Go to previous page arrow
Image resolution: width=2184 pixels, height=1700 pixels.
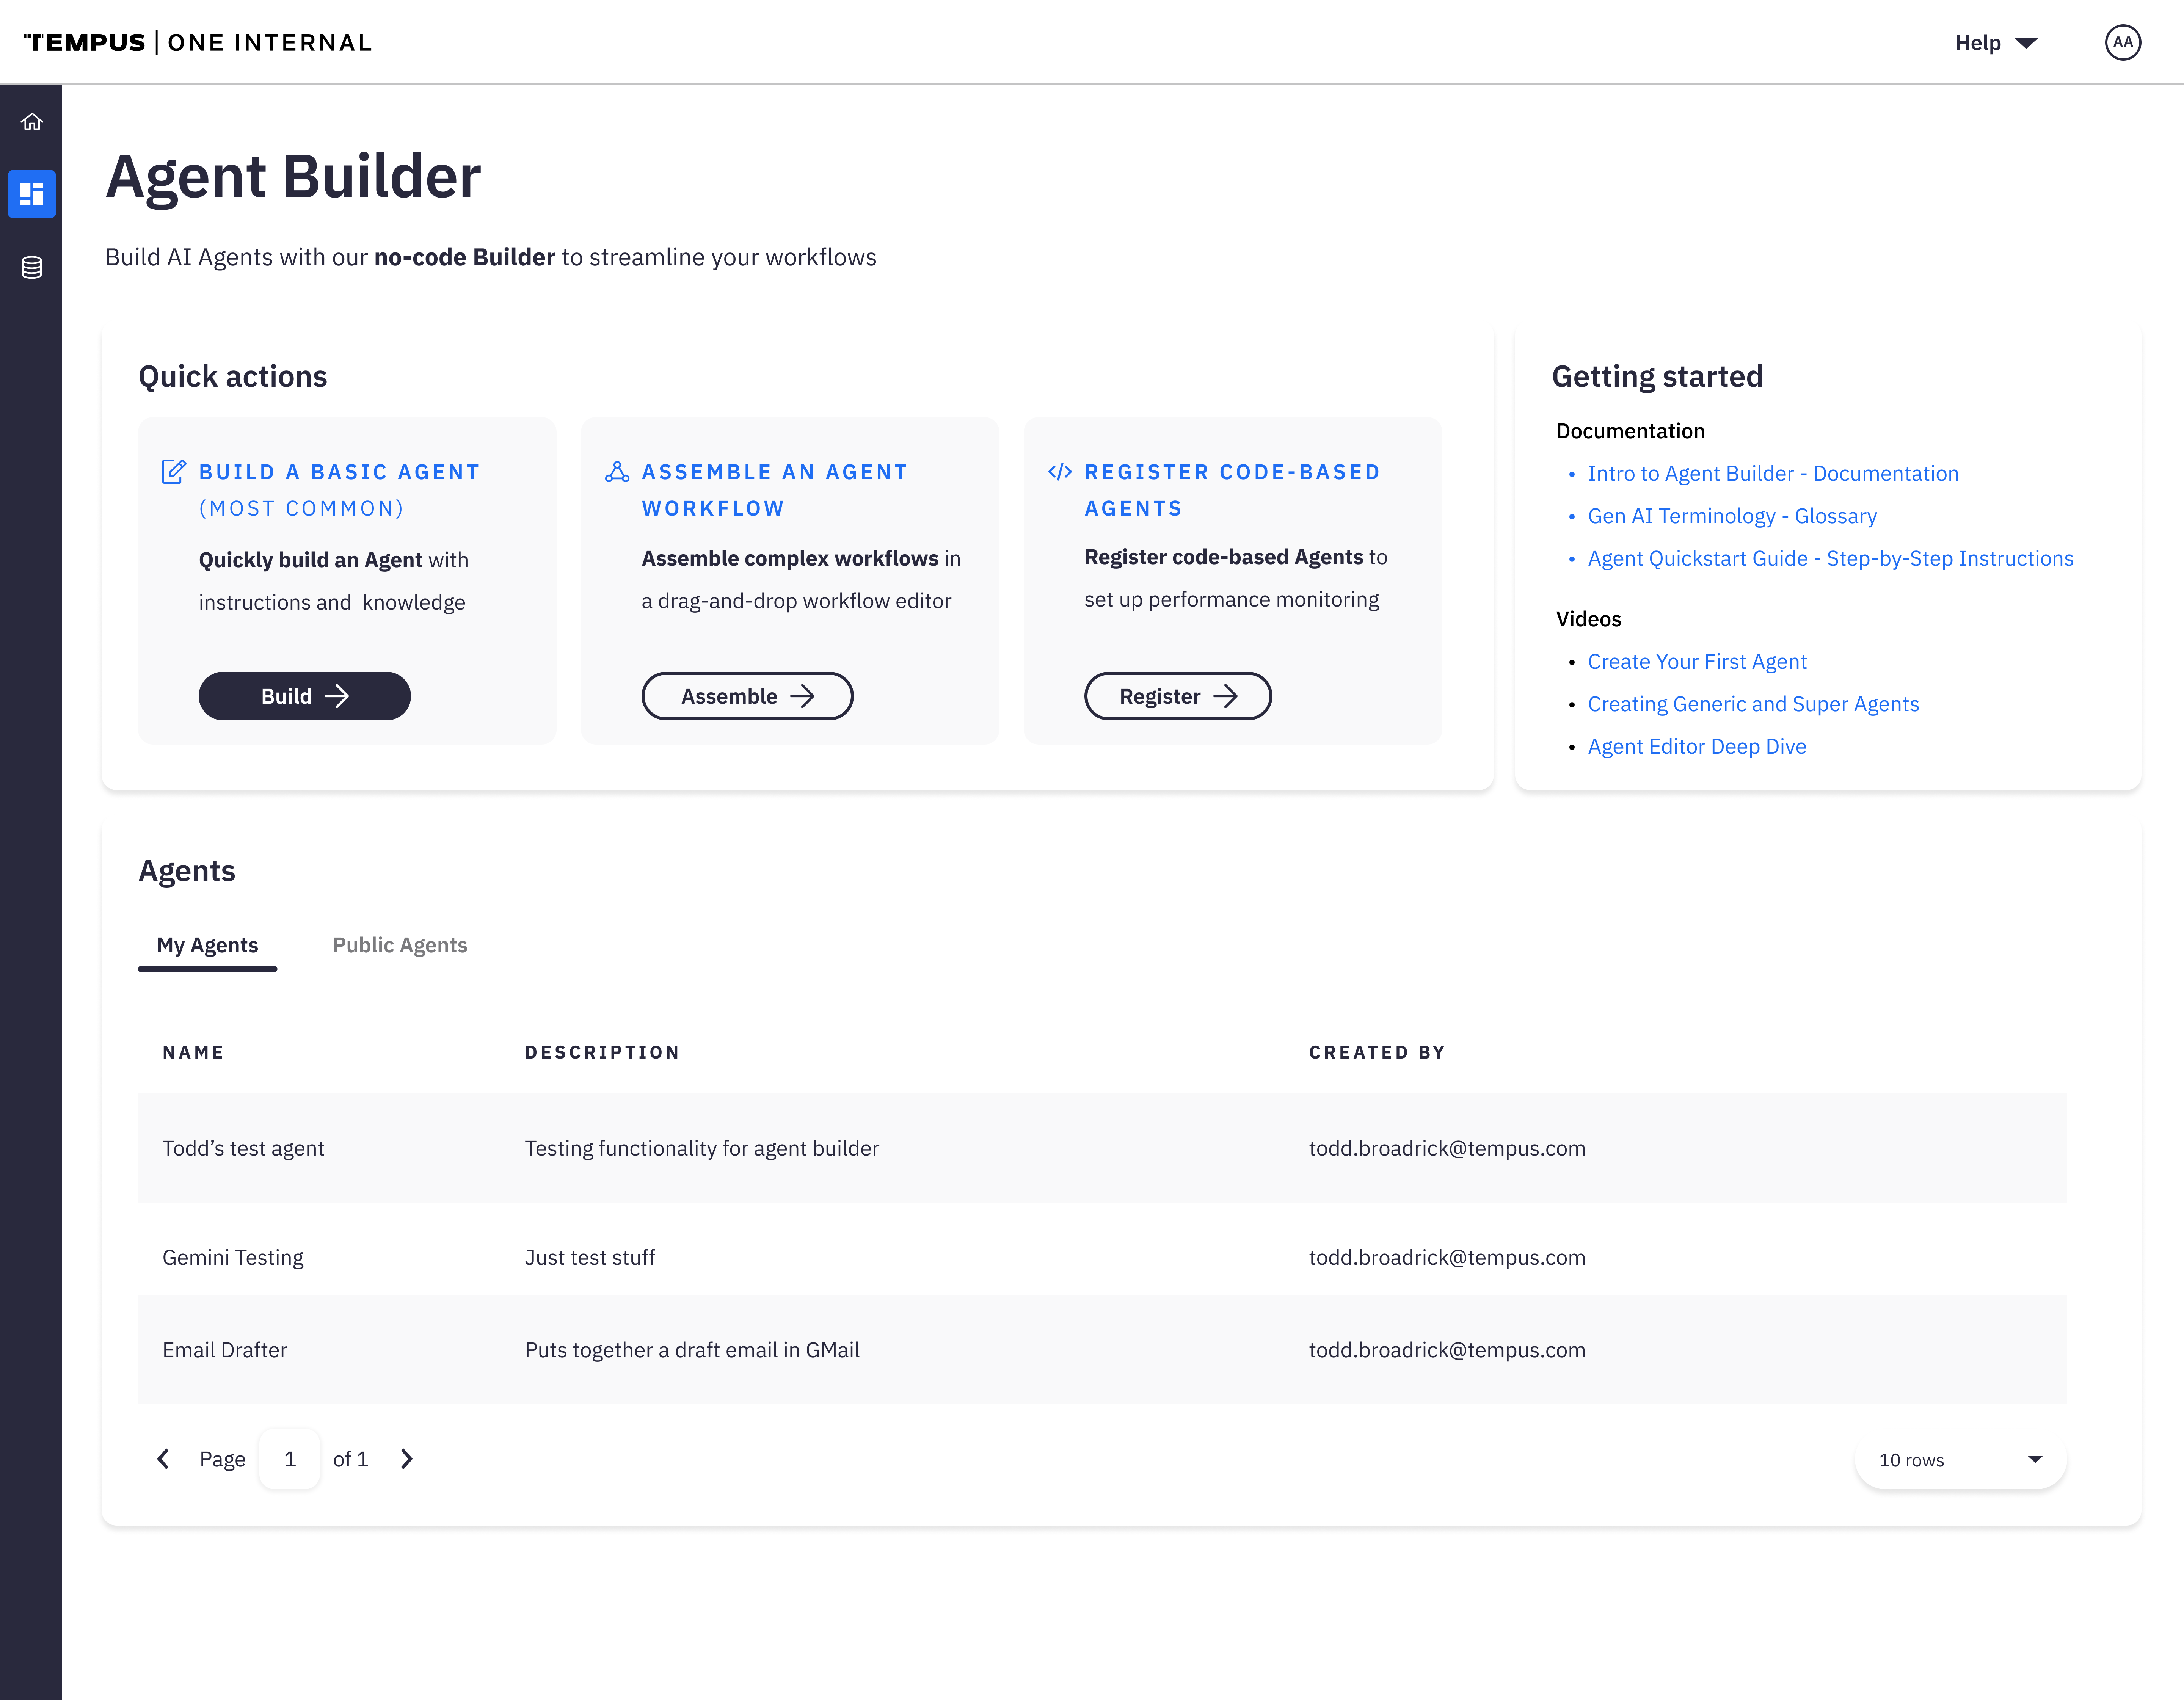pyautogui.click(x=163, y=1459)
